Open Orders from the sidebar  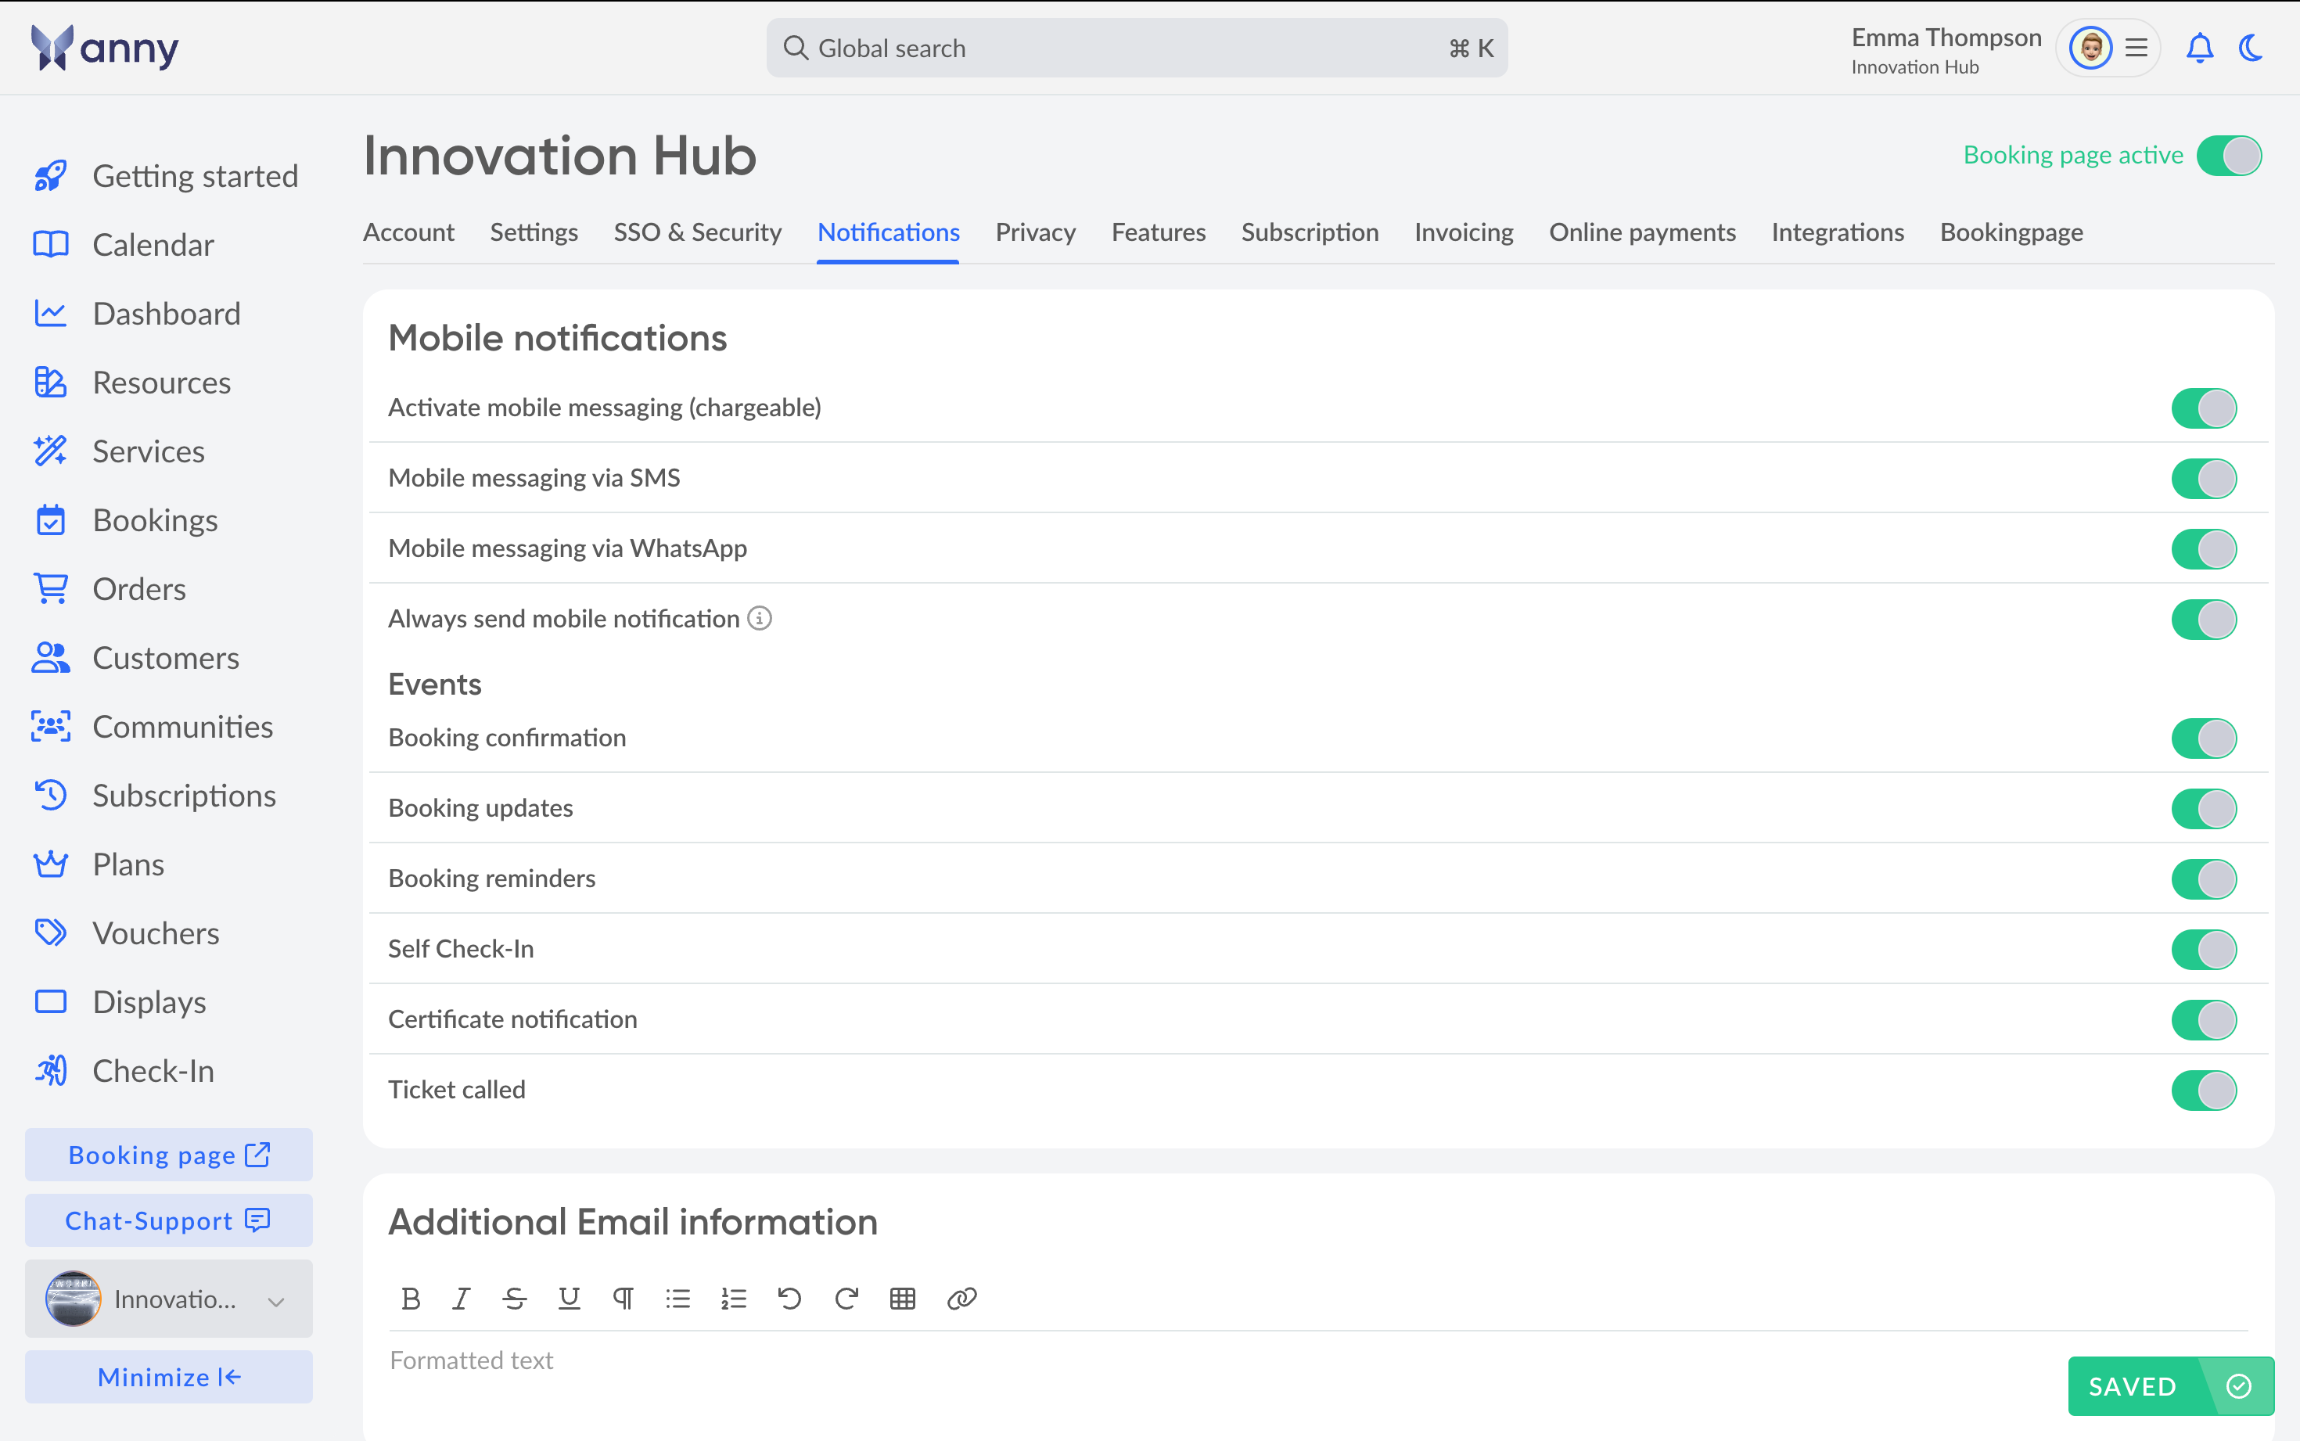110,589
